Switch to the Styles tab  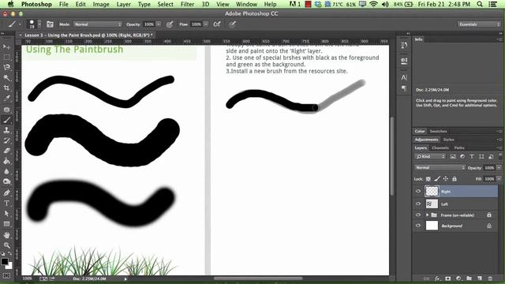pyautogui.click(x=448, y=140)
